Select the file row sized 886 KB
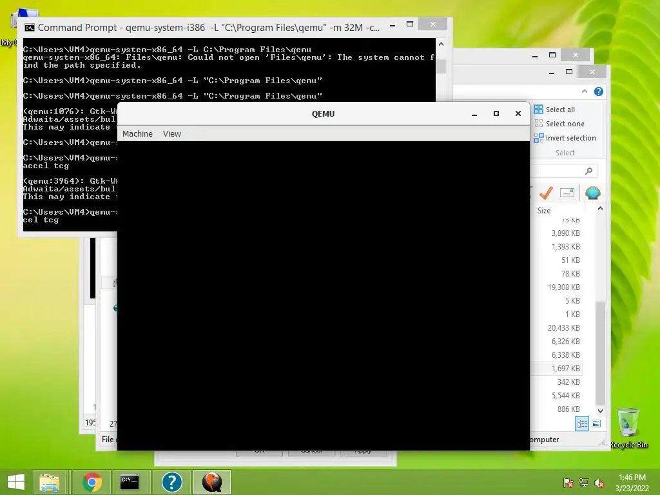The height and width of the screenshot is (495, 660). pos(557,409)
